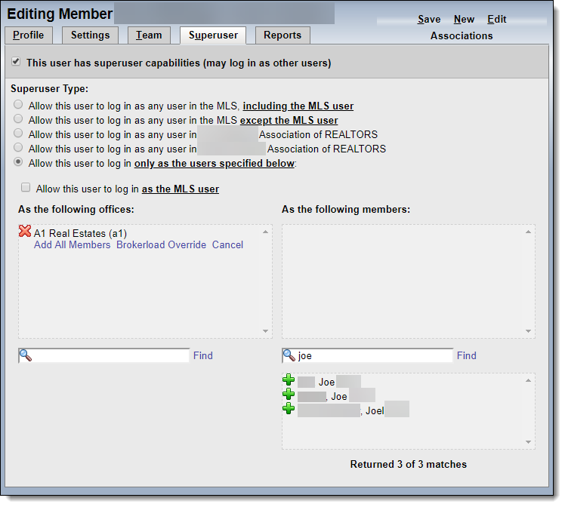Screen dimensions: 565x507
Task: Click Edit in the top menu
Action: coord(497,20)
